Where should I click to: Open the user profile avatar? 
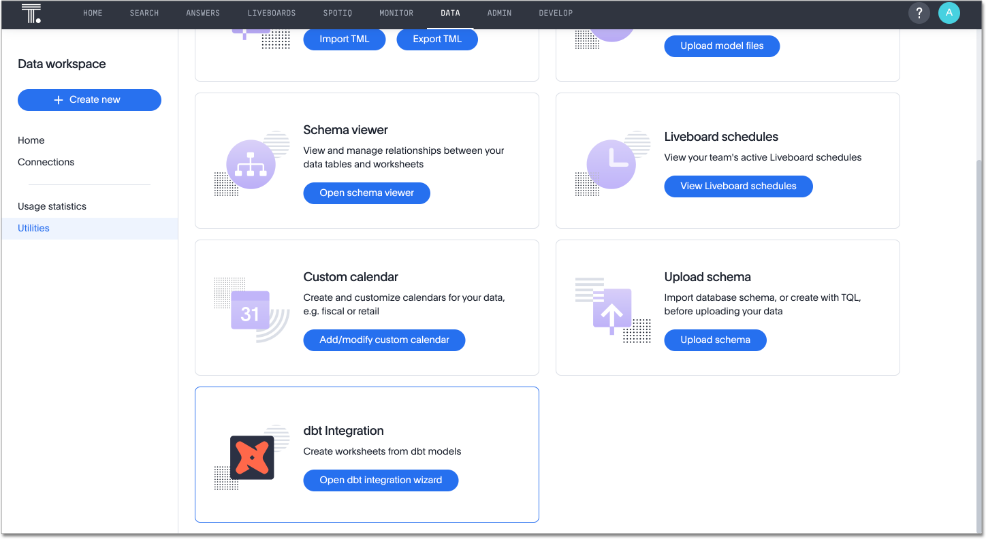949,13
